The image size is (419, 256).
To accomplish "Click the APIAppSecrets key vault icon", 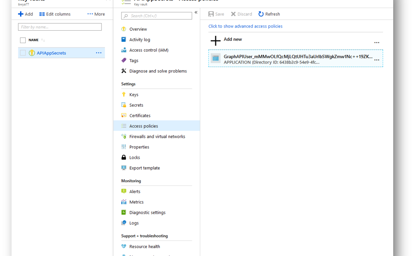I will (x=32, y=53).
